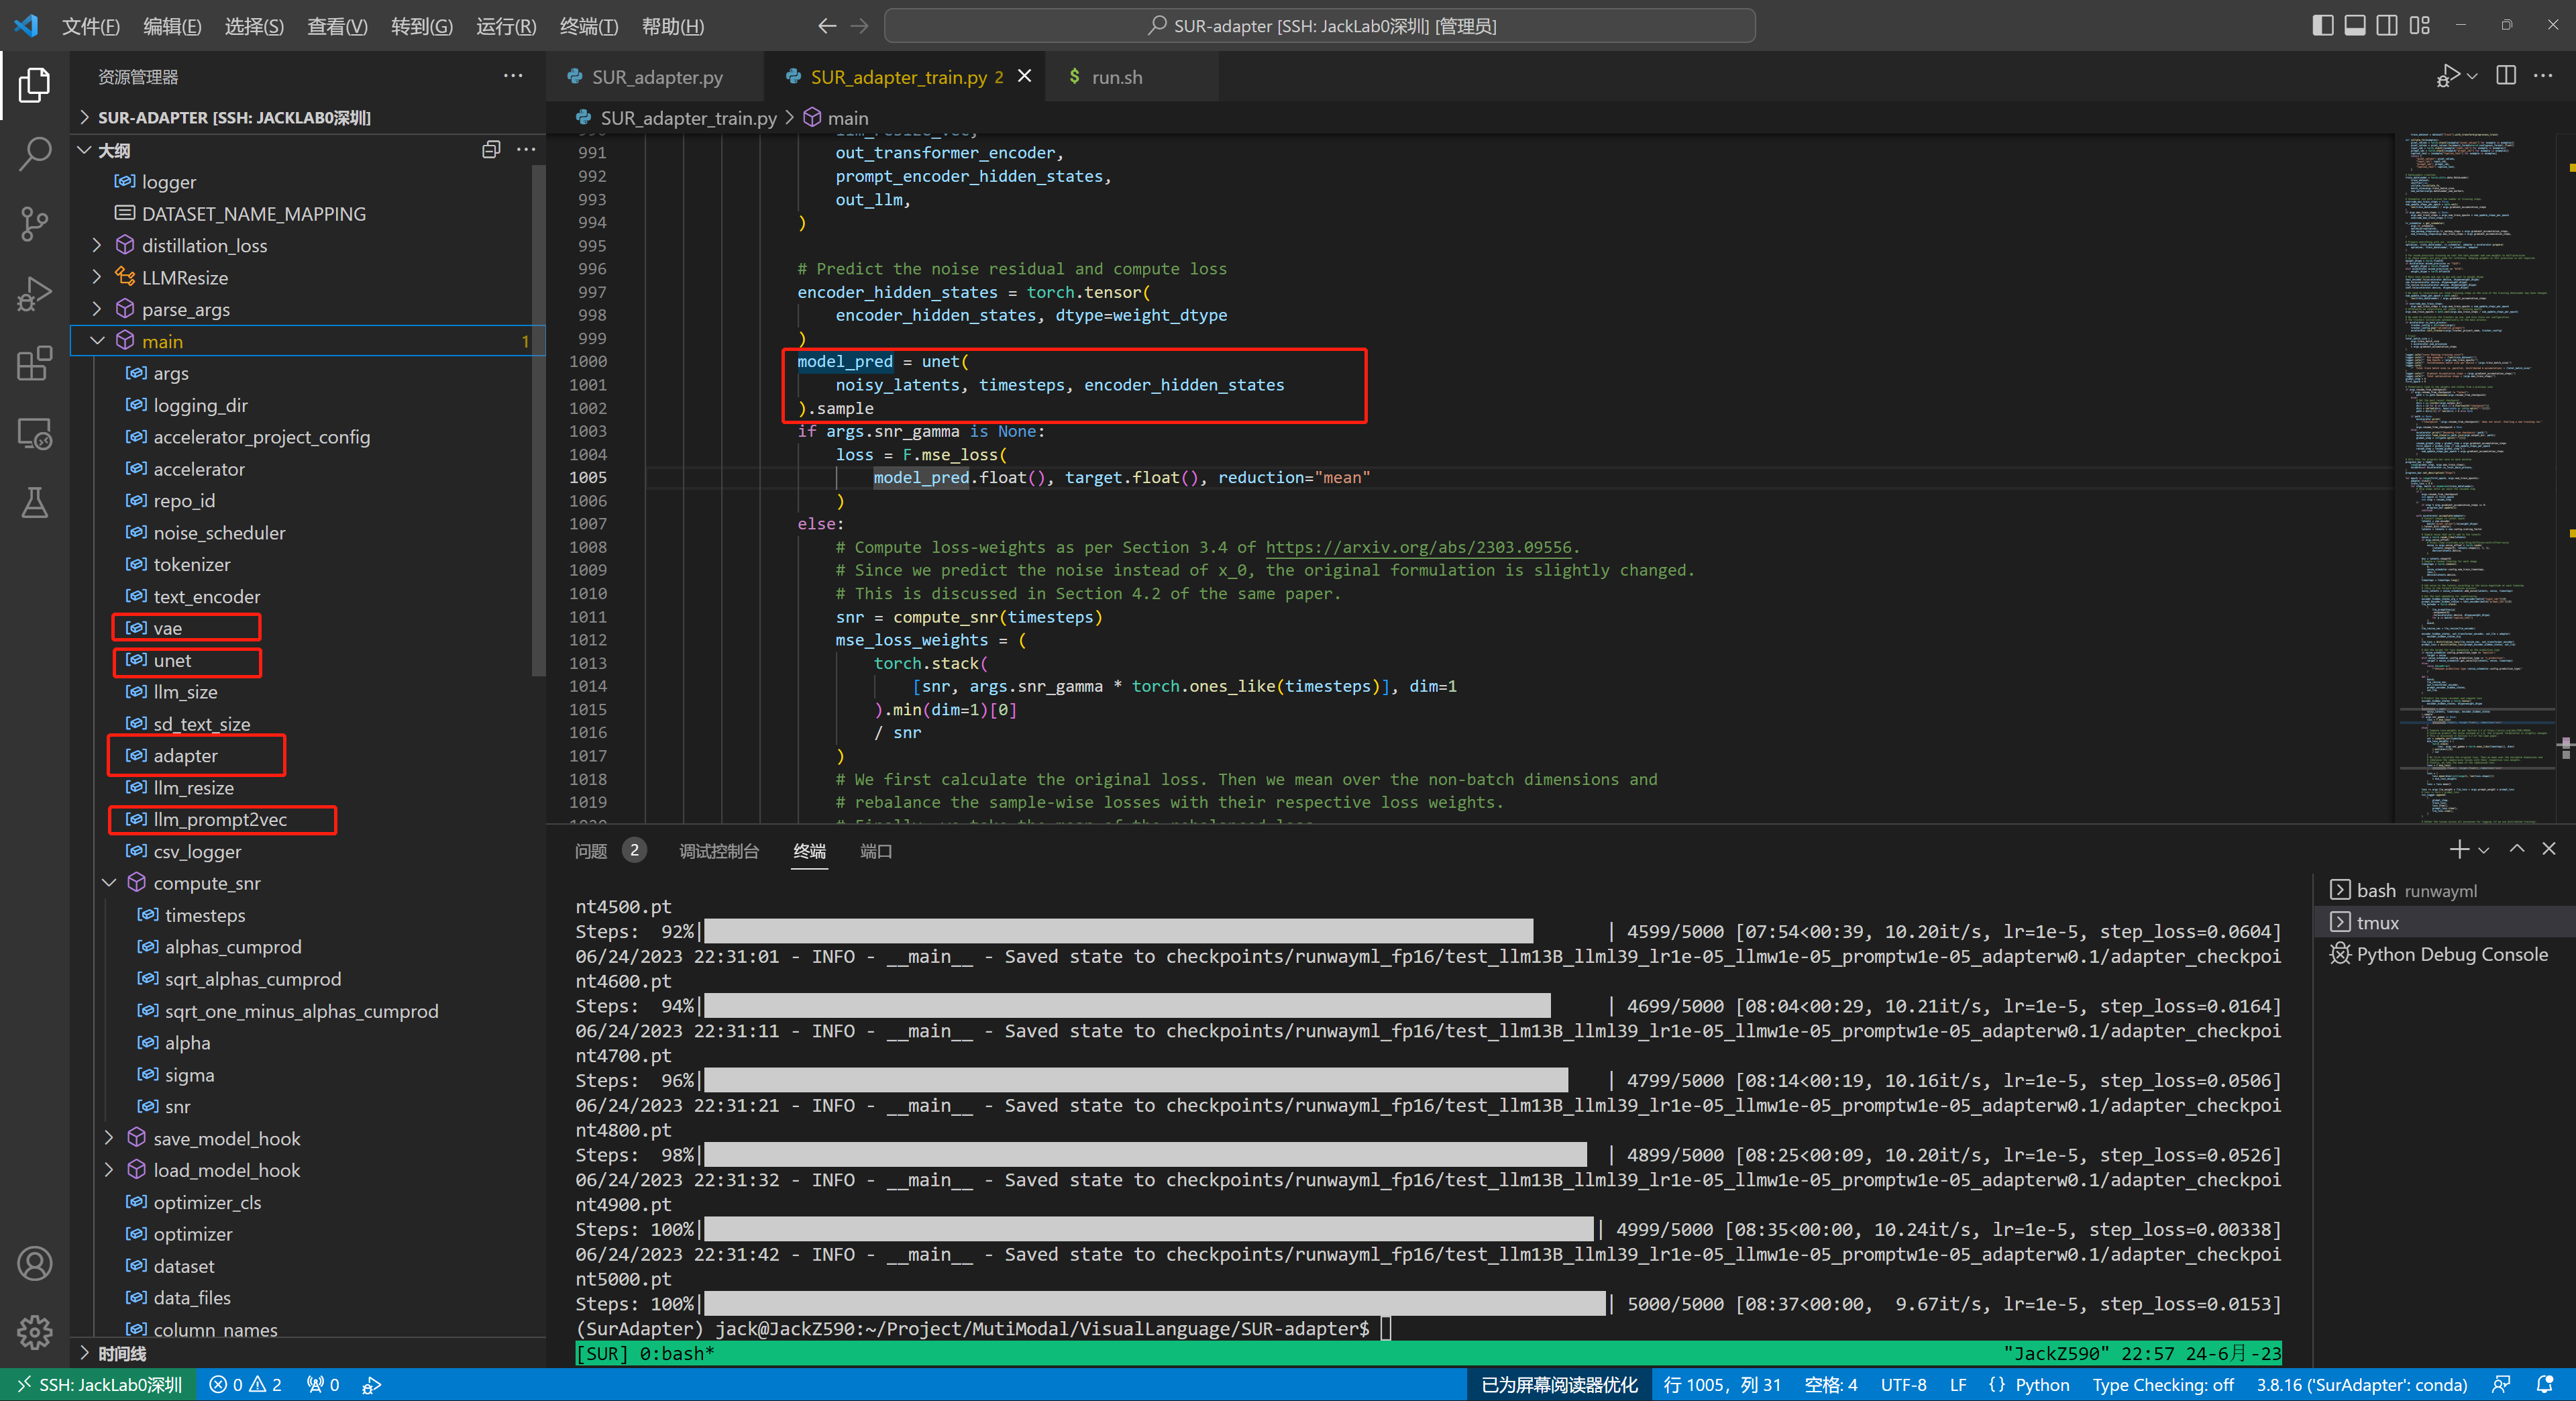Switch to the run.sh tab

tap(1116, 77)
